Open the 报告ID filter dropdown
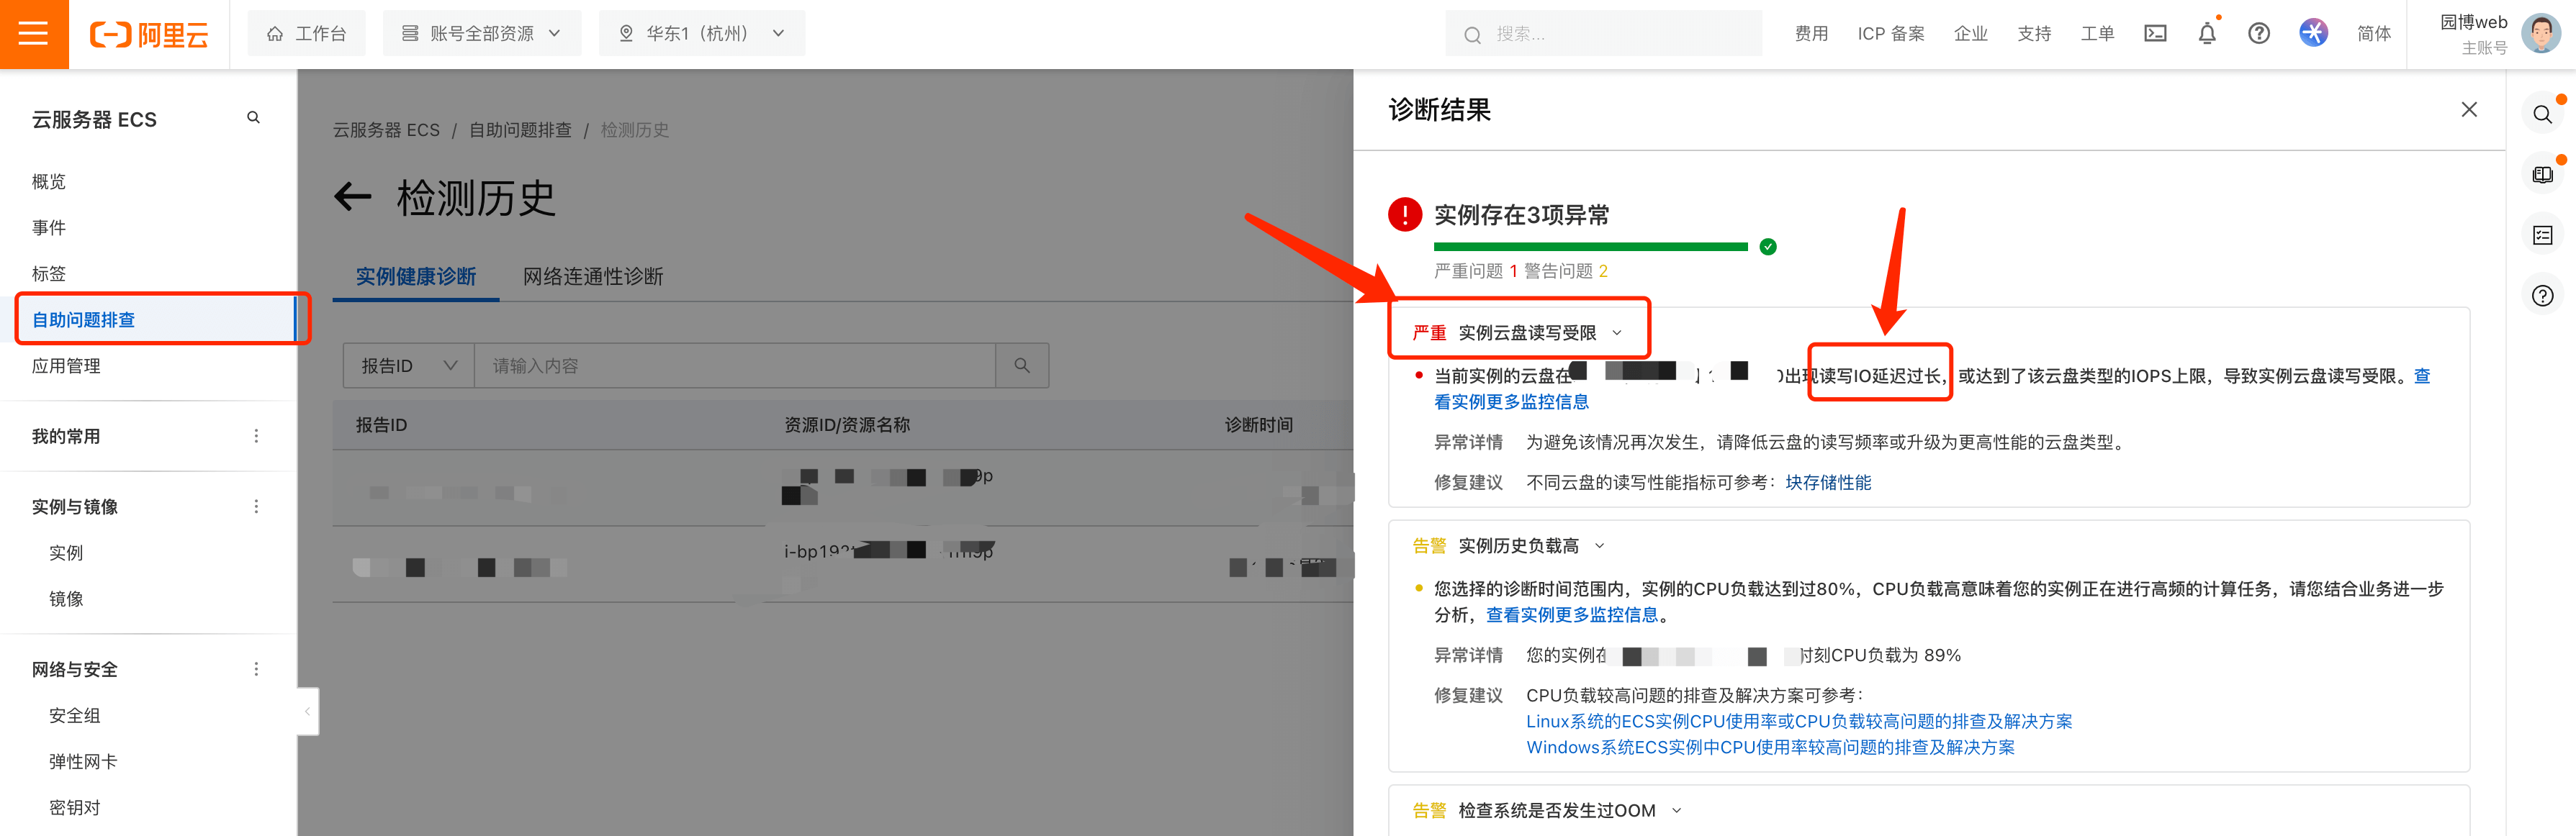 pos(408,365)
